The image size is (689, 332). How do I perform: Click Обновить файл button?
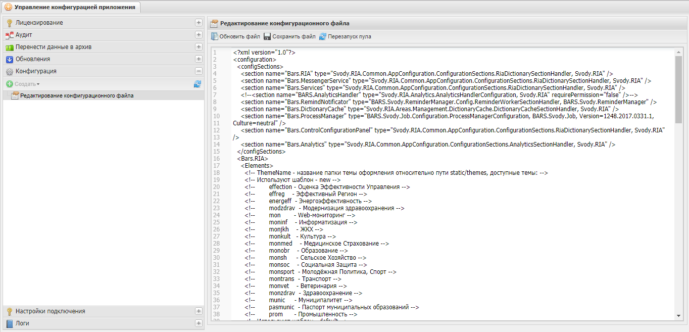[236, 36]
